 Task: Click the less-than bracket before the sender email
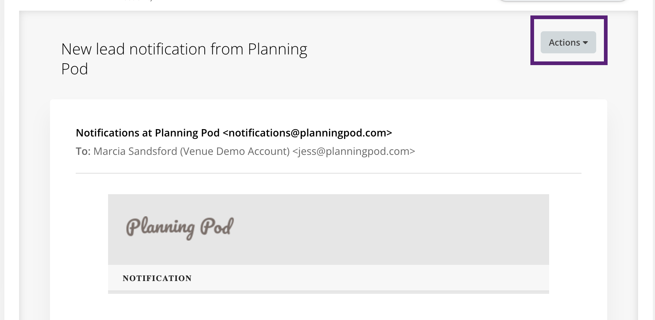(226, 133)
